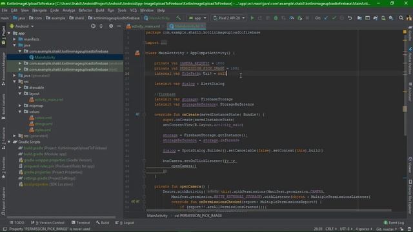Open the Build tool window button
Image resolution: width=413 pixels, height=232 pixels.
click(x=103, y=222)
